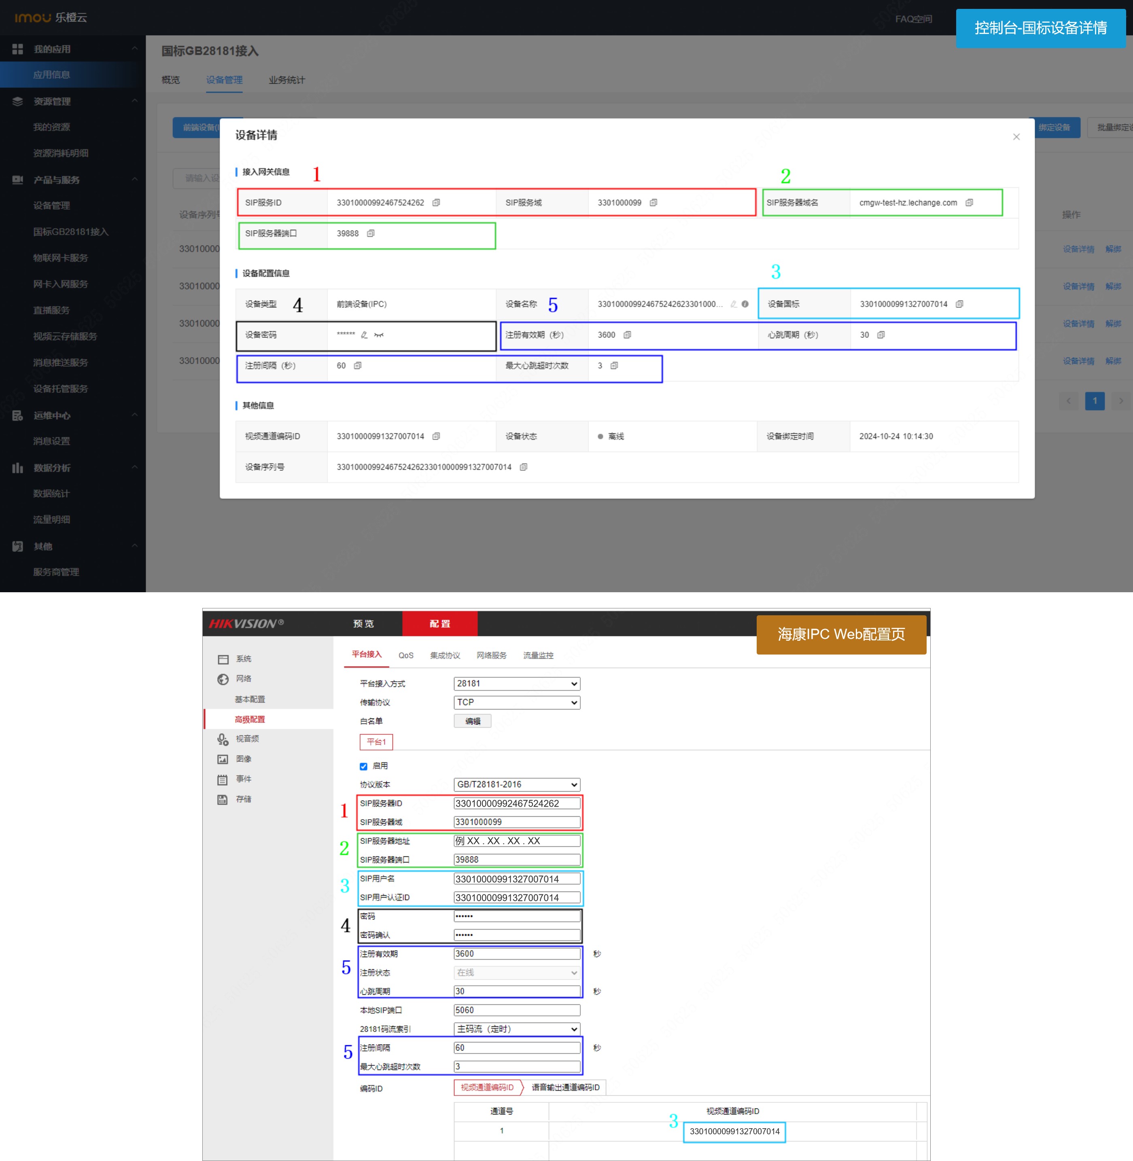The width and height of the screenshot is (1133, 1161).
Task: Go to page 1 in pagination
Action: pos(1095,401)
